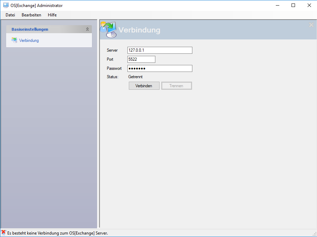
Task: Click the large Verbindung header icon
Action: click(108, 30)
